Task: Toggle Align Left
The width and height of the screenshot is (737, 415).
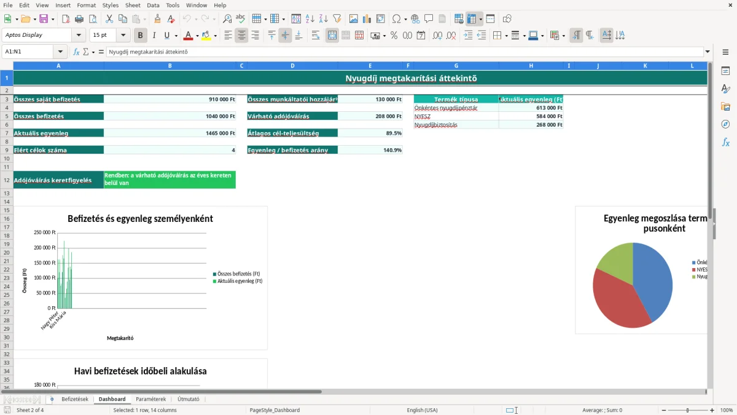Action: 228,36
